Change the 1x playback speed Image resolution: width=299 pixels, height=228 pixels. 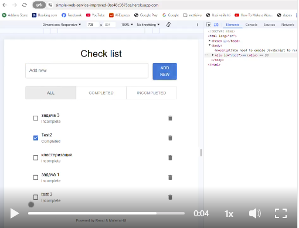click(229, 214)
